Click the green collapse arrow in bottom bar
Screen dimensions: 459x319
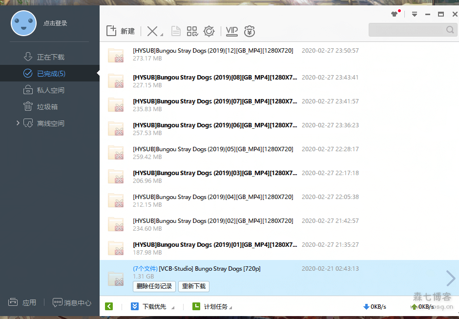pyautogui.click(x=109, y=306)
